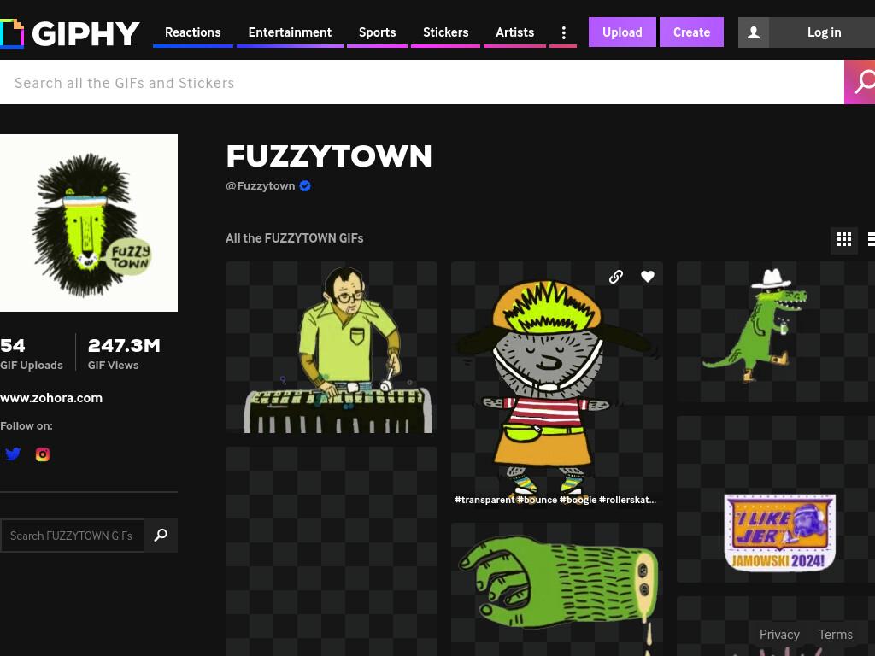Open the green dinosaur cowboy hat sticker
This screenshot has width=875, height=656.
pos(776,331)
